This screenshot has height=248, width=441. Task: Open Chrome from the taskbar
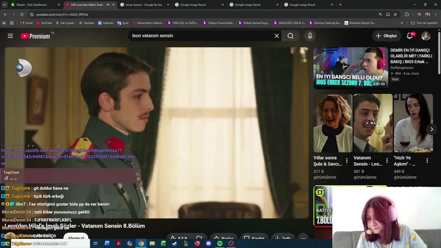[x=141, y=244]
